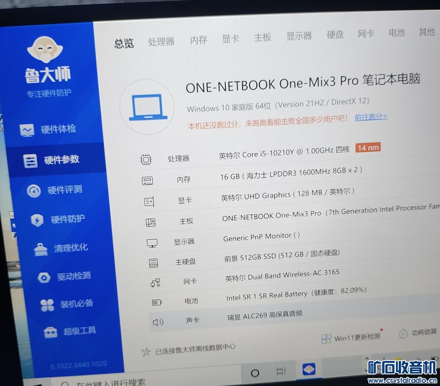The image size is (440, 386).
Task: Click the Win11更新检测 windows icon
Action: click(x=326, y=339)
